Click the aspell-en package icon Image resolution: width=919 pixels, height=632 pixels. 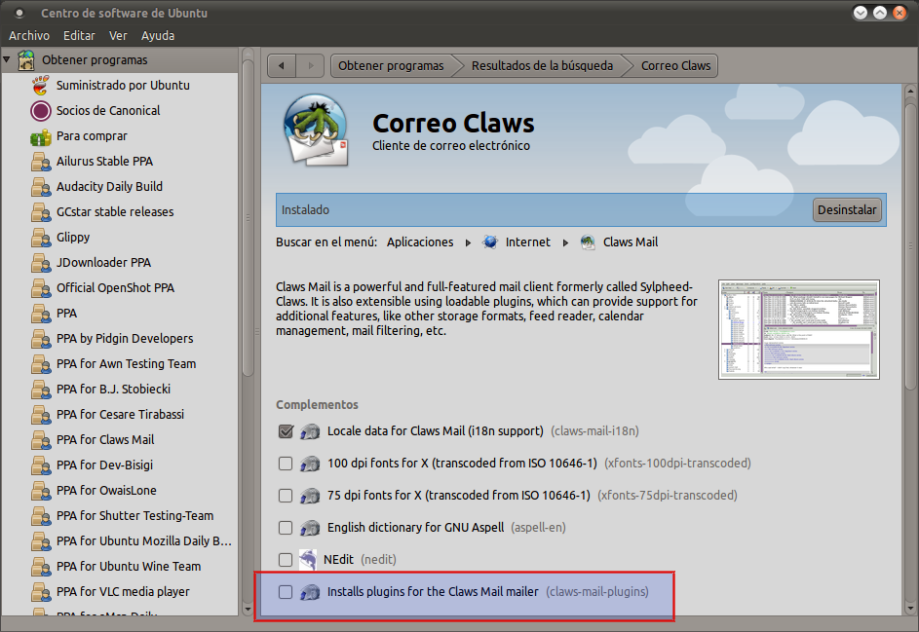click(x=310, y=528)
